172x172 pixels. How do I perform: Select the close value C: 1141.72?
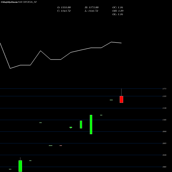(64, 11)
